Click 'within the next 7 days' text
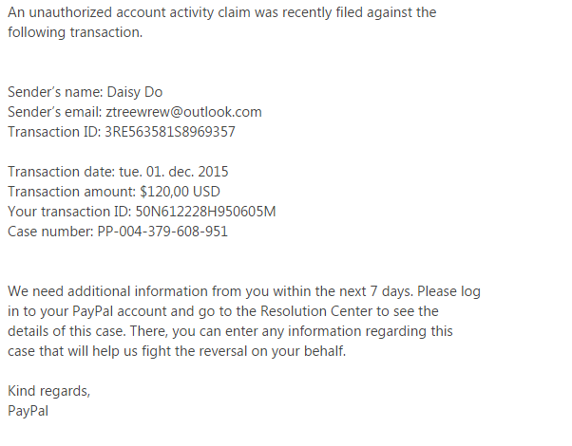Screen dimensions: 572x446 pos(341,291)
